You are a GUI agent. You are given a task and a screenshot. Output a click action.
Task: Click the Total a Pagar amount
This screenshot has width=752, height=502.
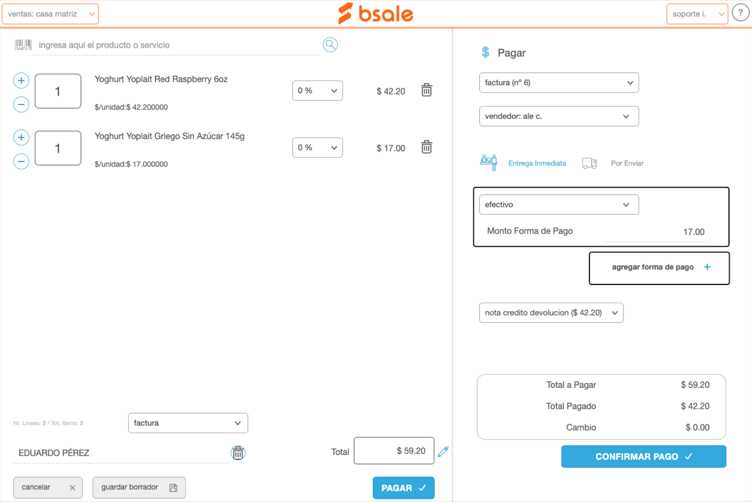click(695, 384)
